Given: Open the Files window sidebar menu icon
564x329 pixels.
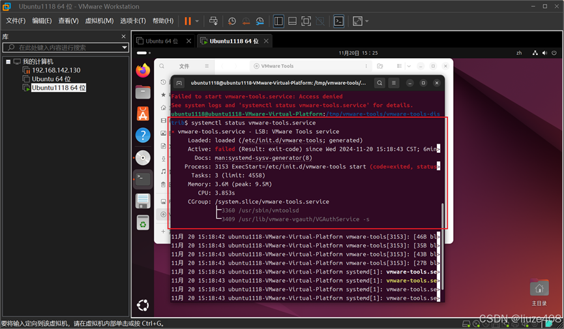Looking at the screenshot, I should coord(207,66).
